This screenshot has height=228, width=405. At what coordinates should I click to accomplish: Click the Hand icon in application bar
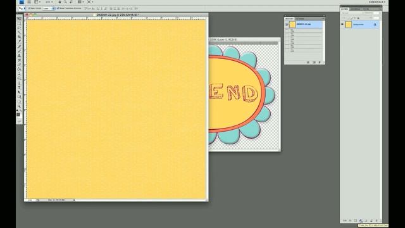(59, 2)
